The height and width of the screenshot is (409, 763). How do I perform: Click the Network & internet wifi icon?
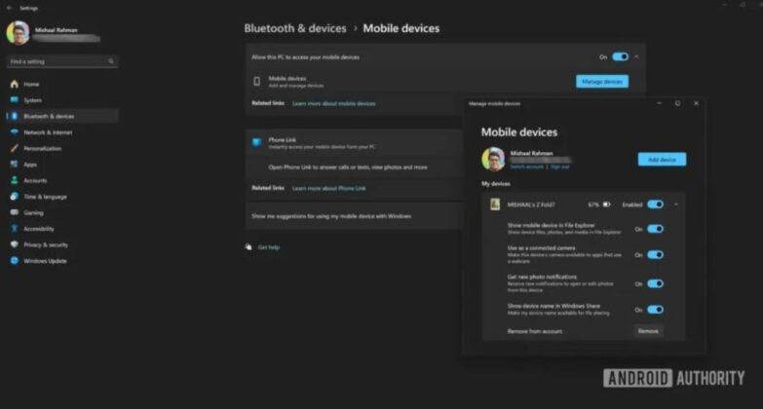[x=14, y=132]
